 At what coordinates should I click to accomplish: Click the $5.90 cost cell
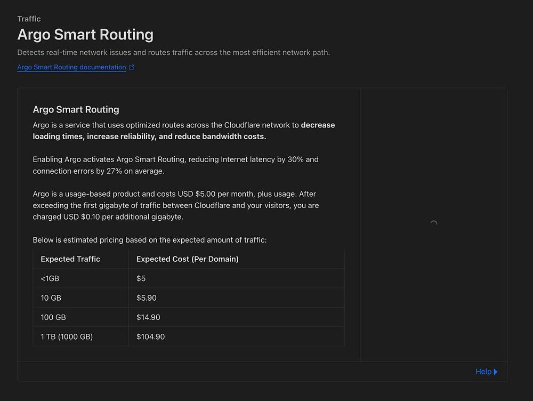coord(147,298)
